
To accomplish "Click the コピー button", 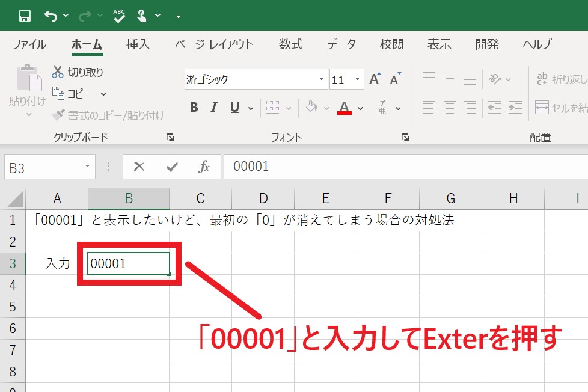I will 72,93.
